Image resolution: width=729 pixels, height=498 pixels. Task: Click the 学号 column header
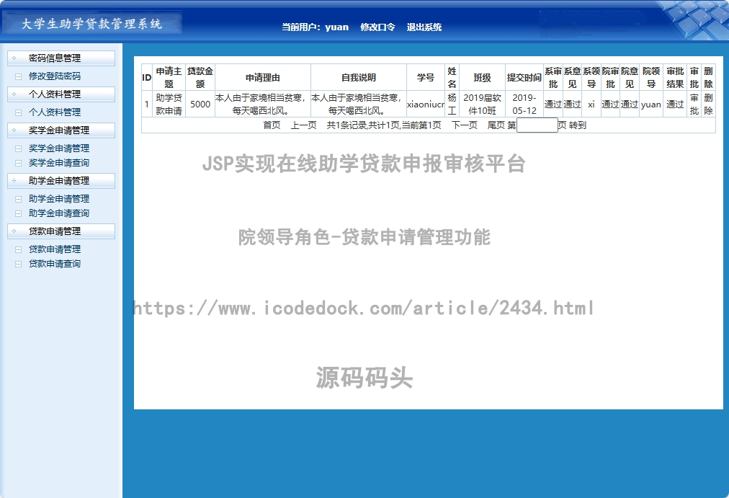tap(426, 78)
